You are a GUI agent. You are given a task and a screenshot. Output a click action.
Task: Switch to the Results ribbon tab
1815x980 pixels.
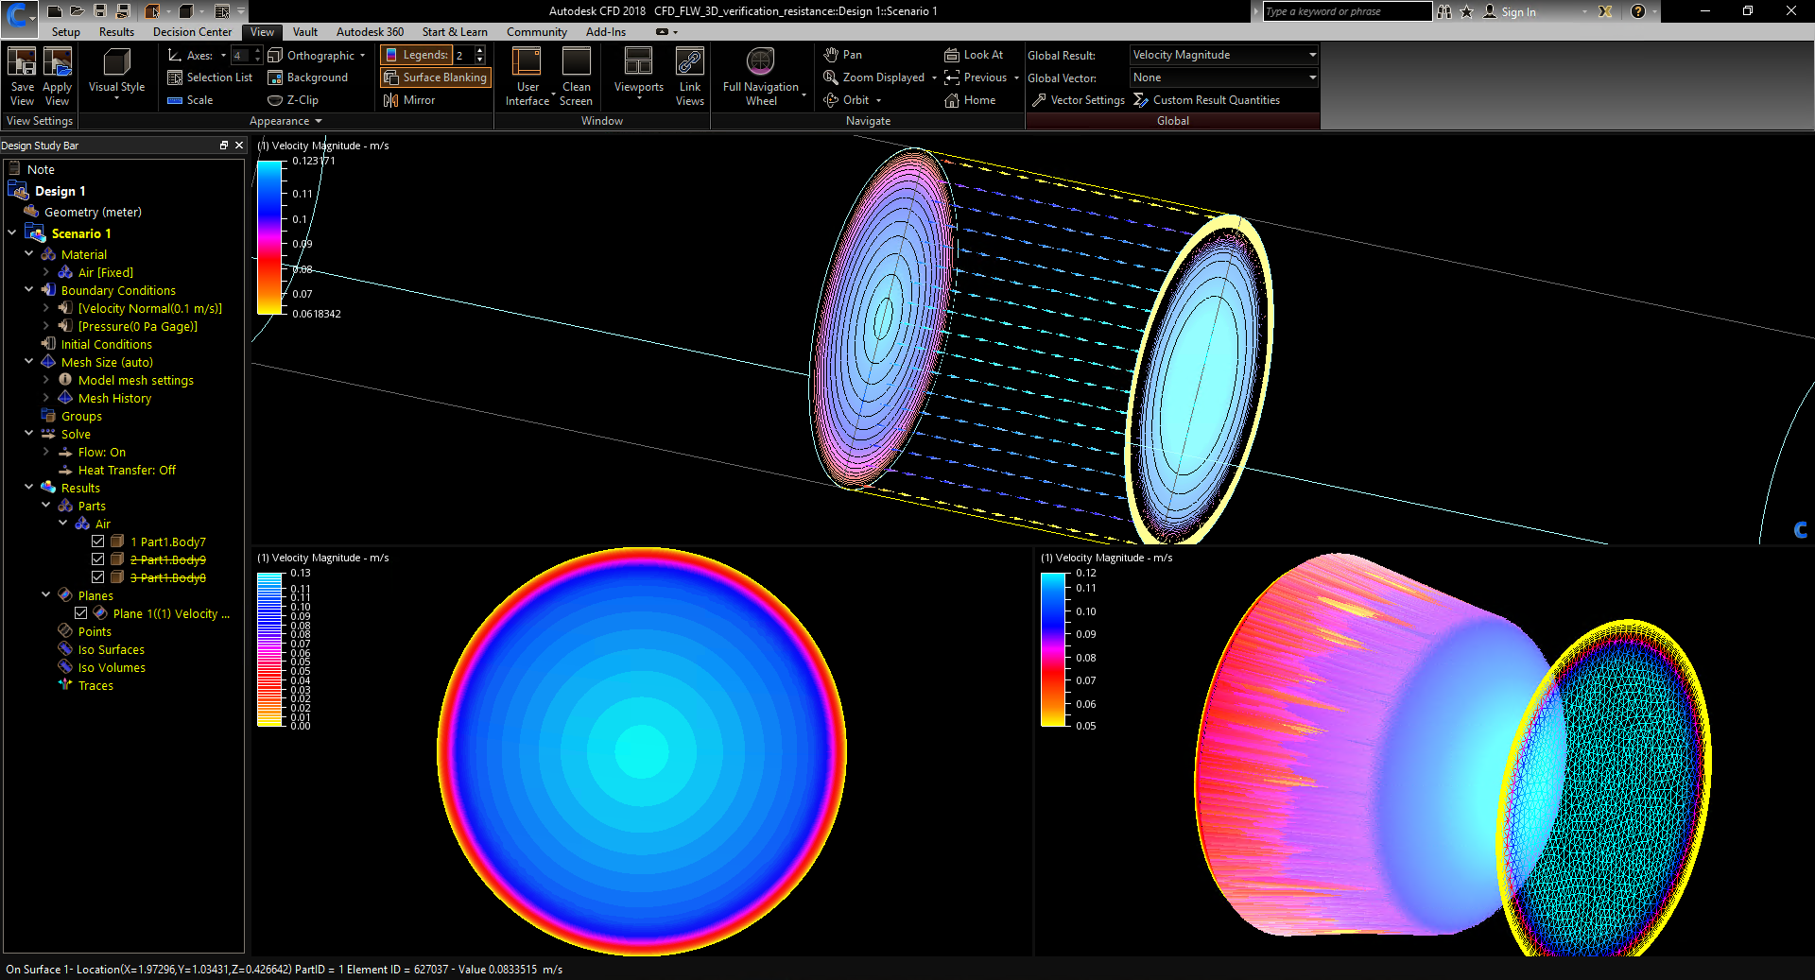(x=116, y=32)
